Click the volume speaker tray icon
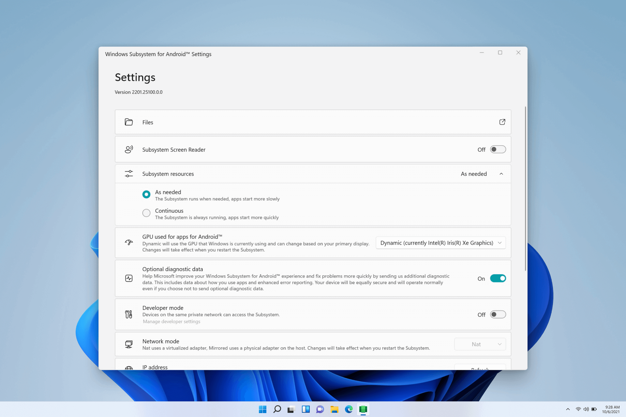Image resolution: width=626 pixels, height=417 pixels. coord(586,409)
